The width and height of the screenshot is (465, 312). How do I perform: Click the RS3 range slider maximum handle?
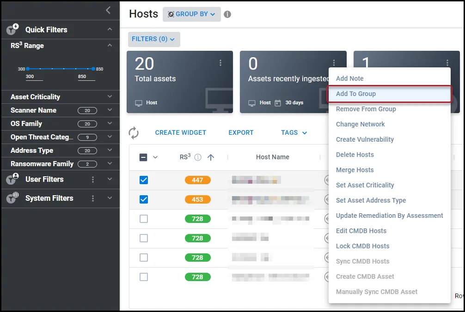point(93,69)
